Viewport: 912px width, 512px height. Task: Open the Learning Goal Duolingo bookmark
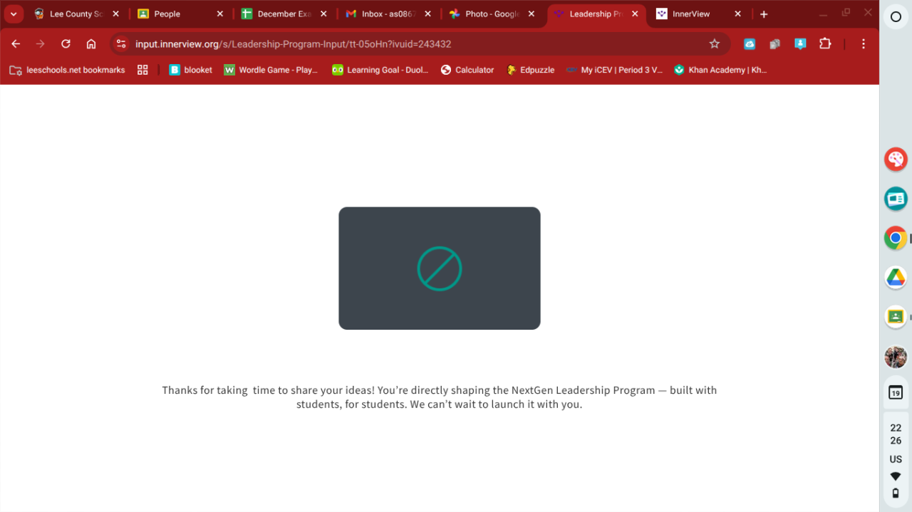380,70
